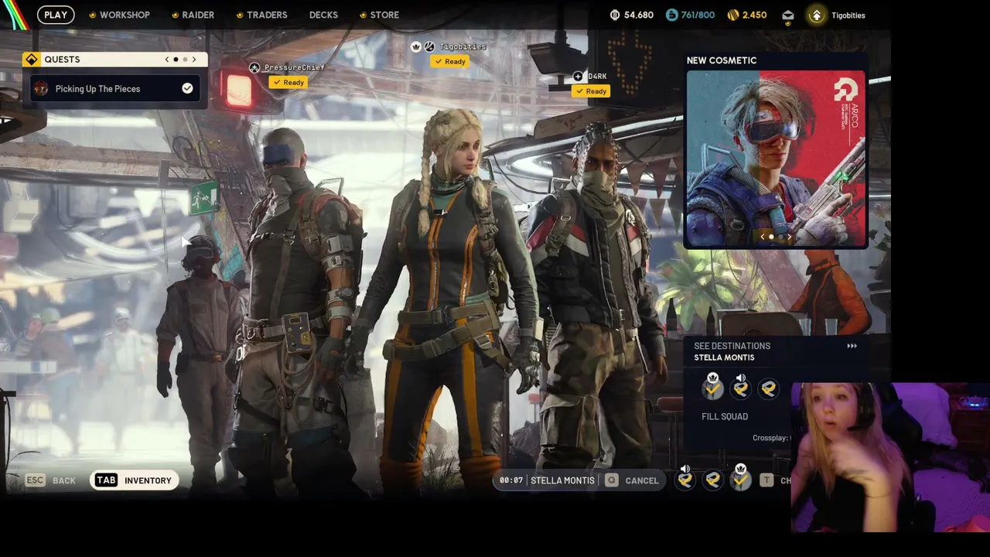Click the middle bottom-bar squad member icon
The height and width of the screenshot is (557, 990).
[x=712, y=481]
